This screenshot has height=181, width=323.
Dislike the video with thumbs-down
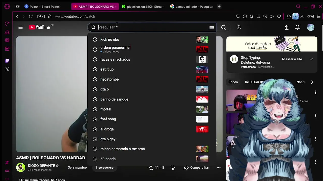pos(173,168)
